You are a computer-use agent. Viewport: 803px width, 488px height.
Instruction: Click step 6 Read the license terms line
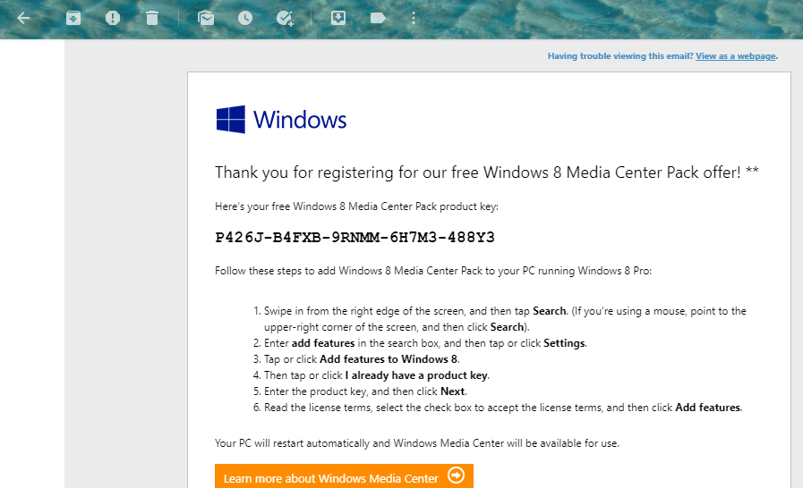[x=499, y=408]
